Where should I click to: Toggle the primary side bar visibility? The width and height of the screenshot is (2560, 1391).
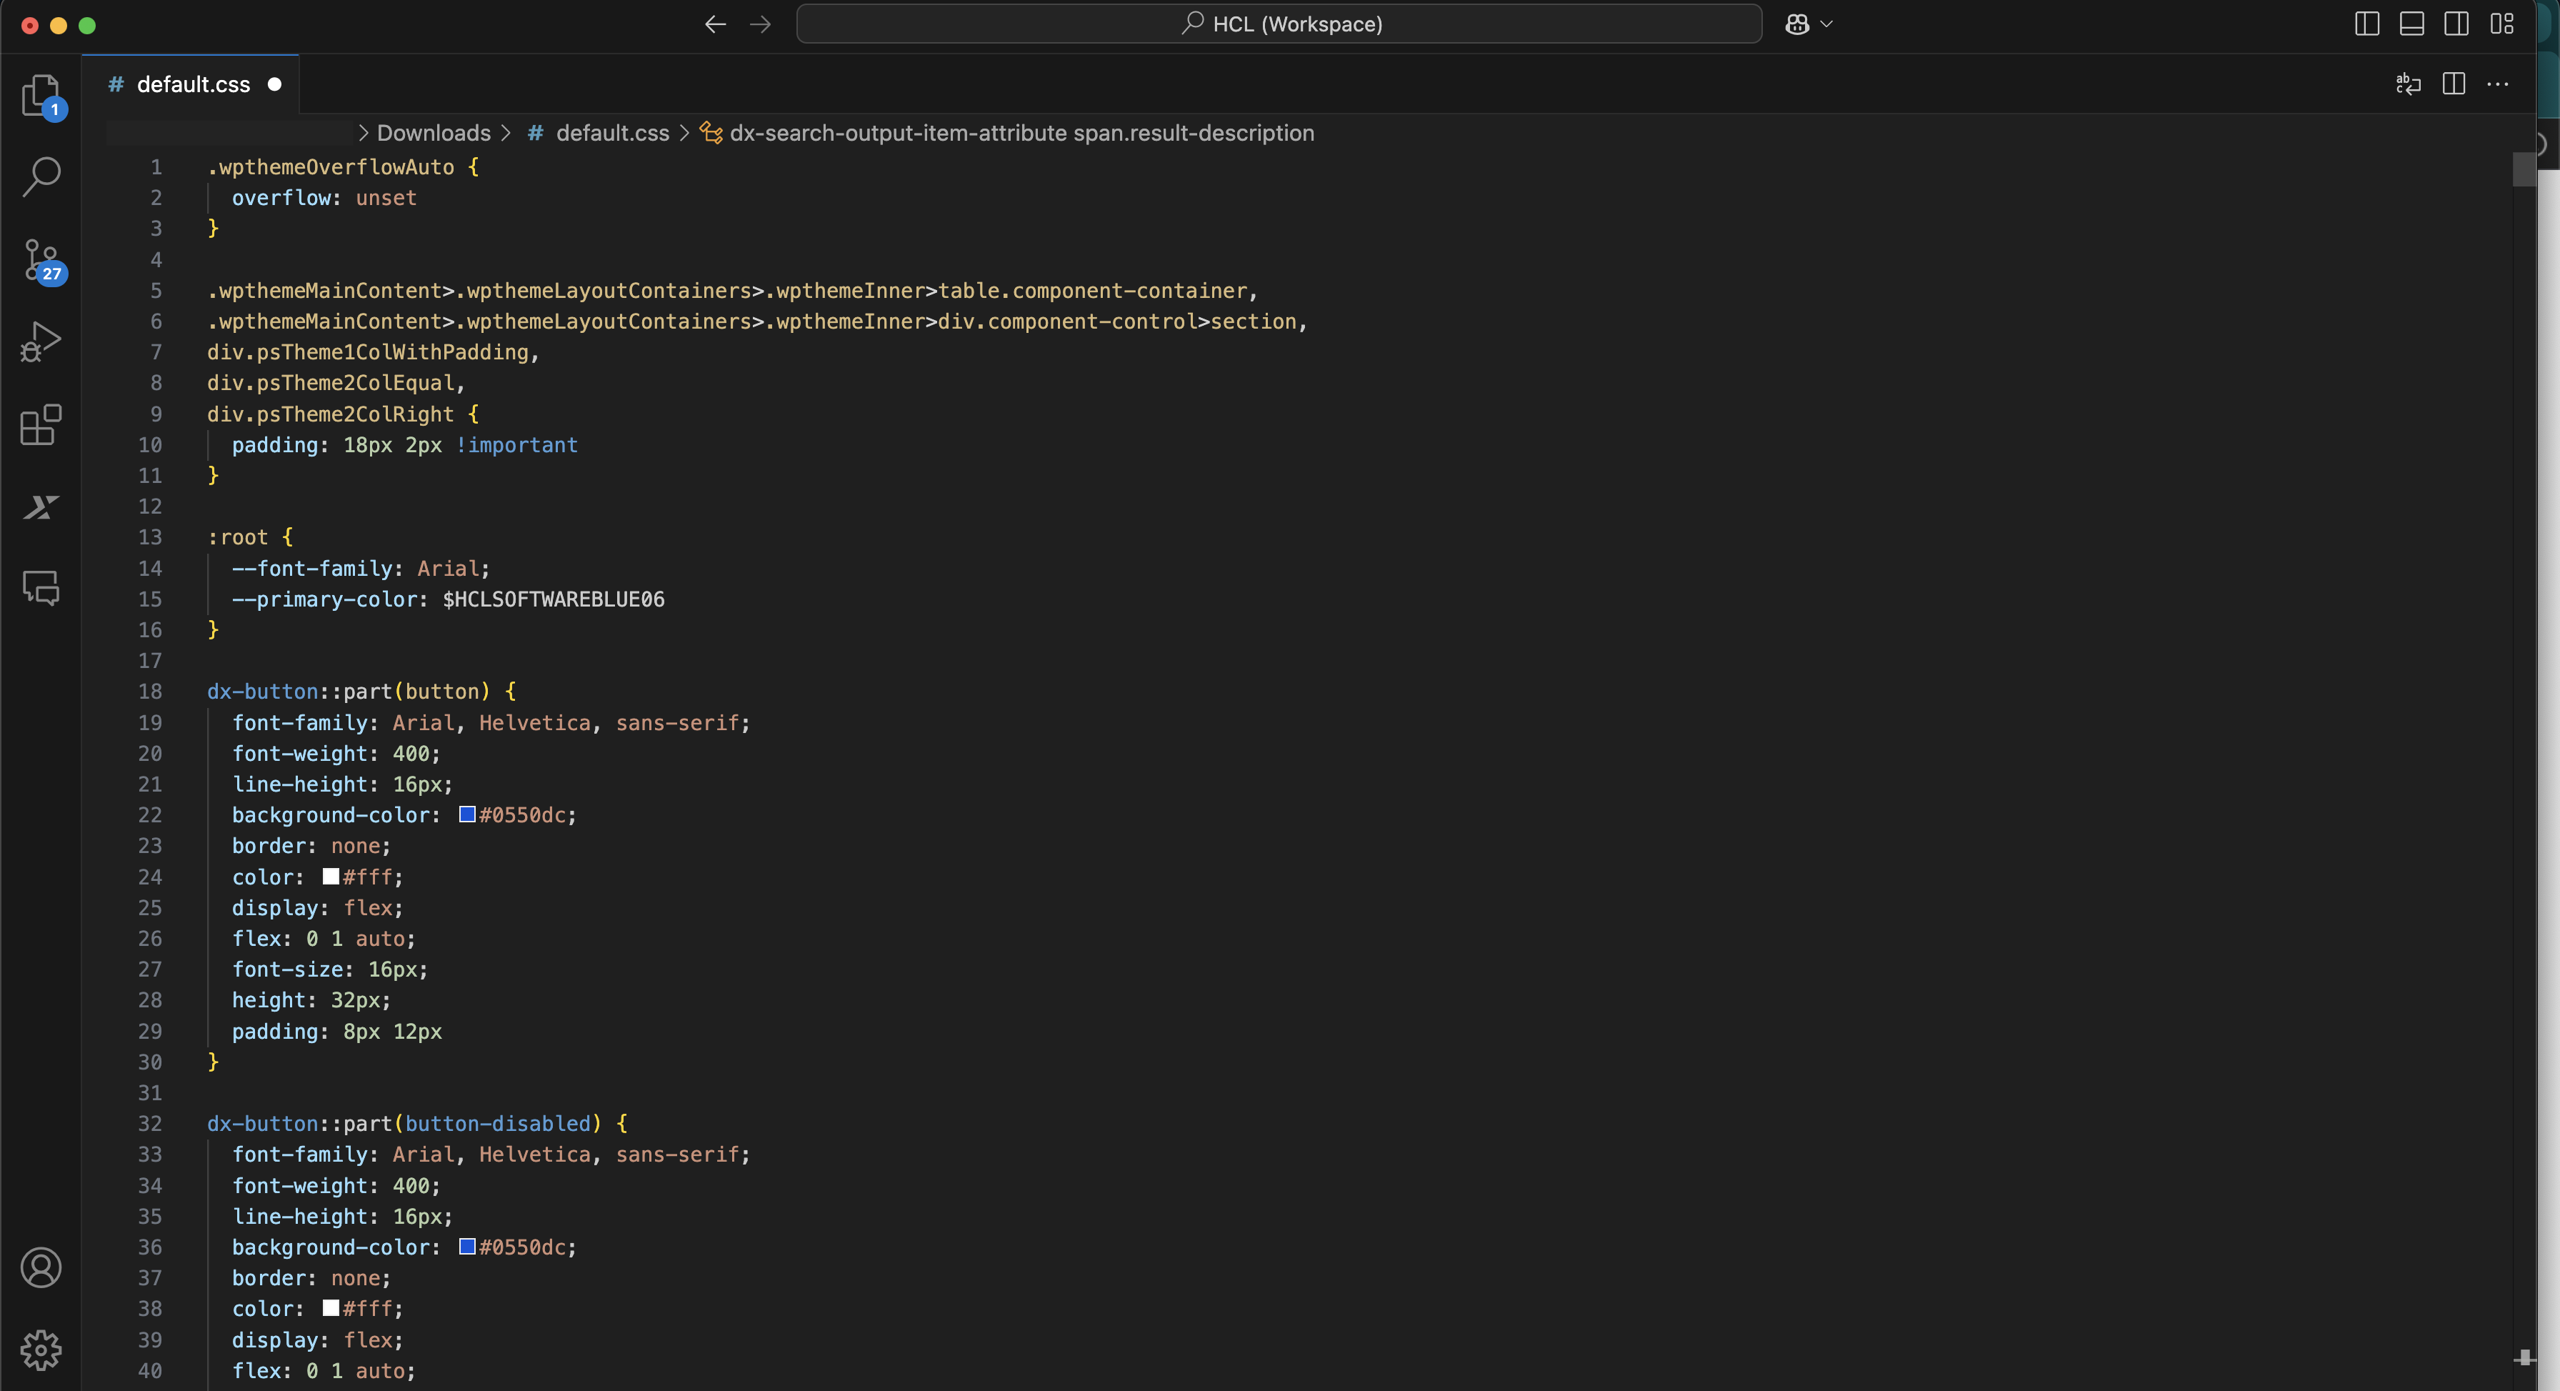pyautogui.click(x=2366, y=24)
